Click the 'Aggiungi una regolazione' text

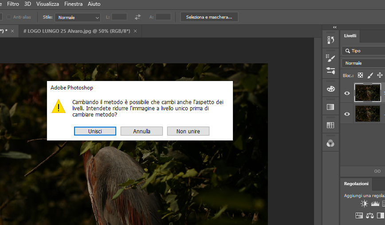pos(365,196)
